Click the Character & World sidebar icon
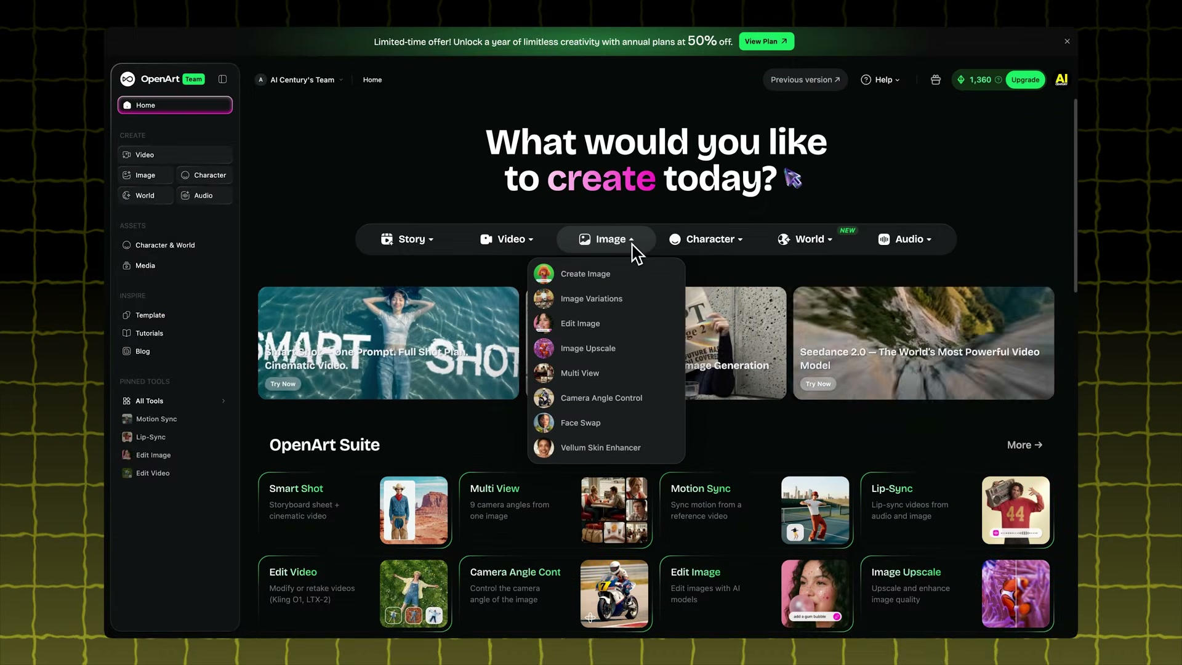 pyautogui.click(x=126, y=245)
